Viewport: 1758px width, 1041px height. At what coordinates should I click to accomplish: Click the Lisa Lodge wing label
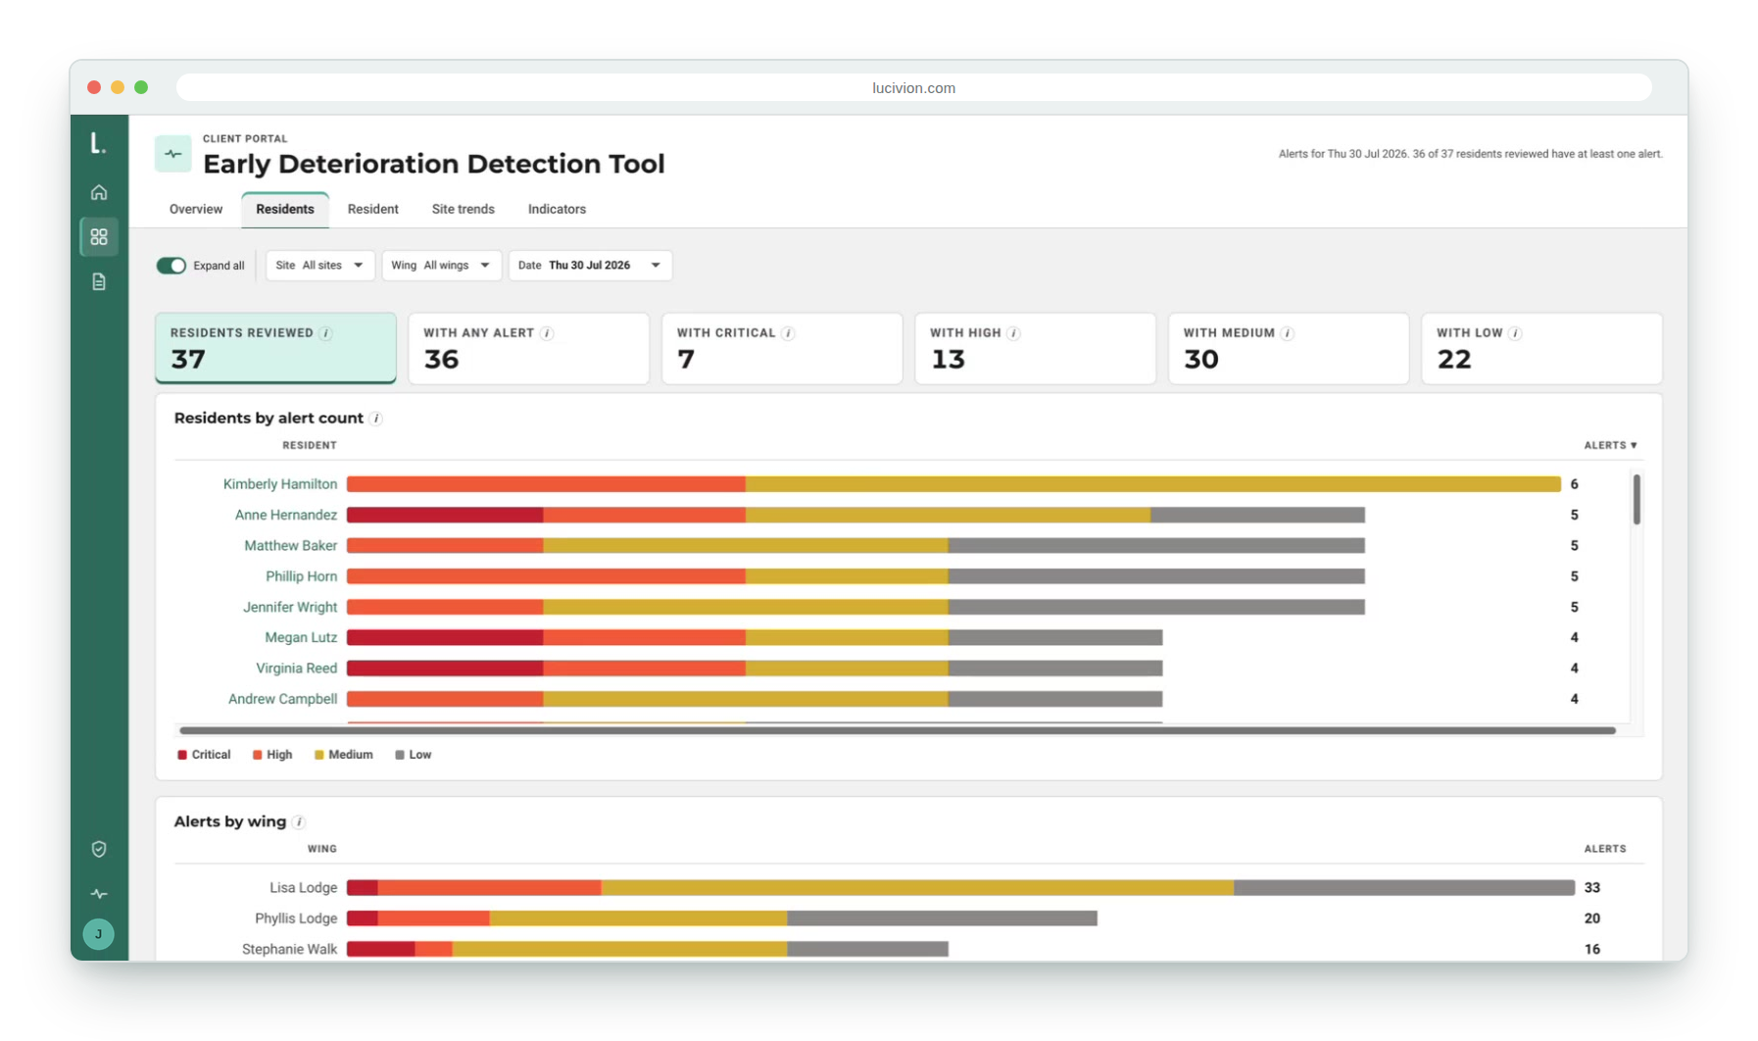click(x=304, y=888)
